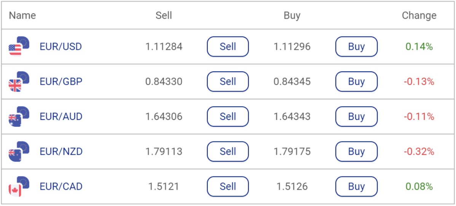Buy the EUR/CAD pair

[357, 186]
